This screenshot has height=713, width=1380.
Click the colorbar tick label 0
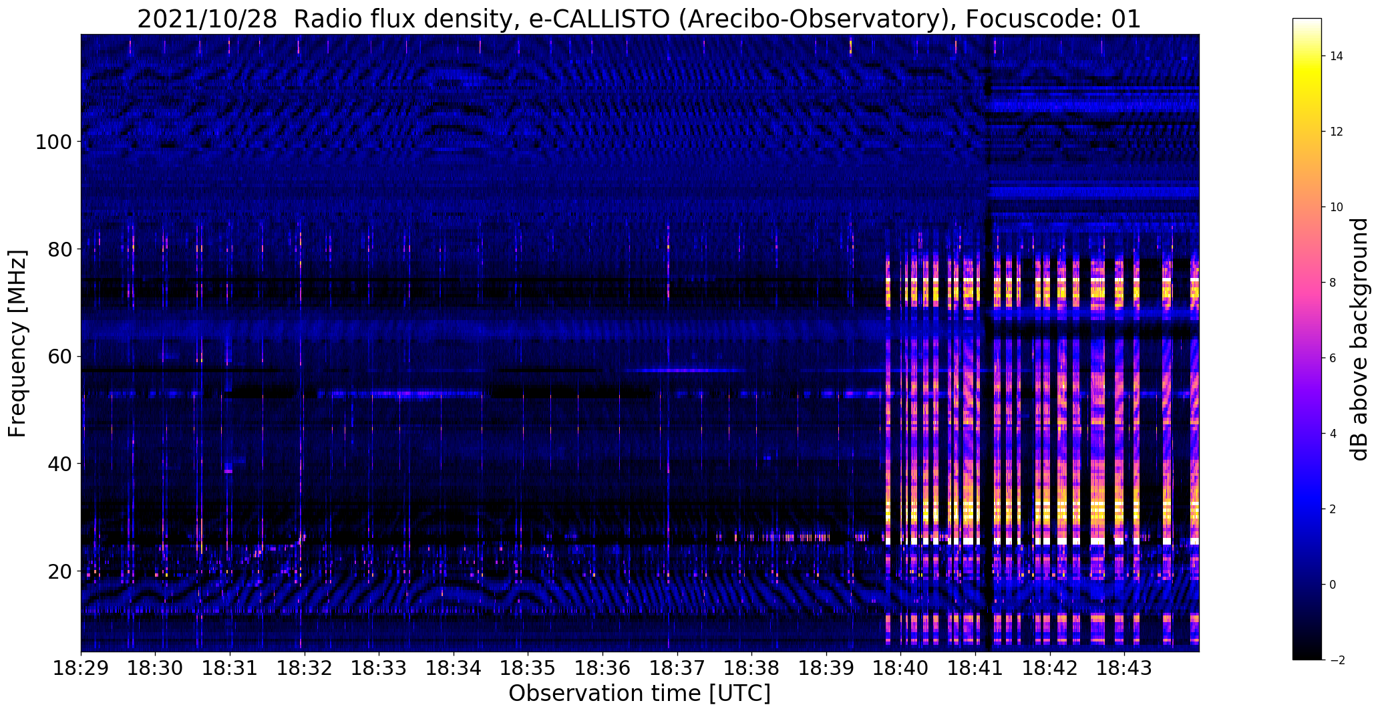point(1333,585)
